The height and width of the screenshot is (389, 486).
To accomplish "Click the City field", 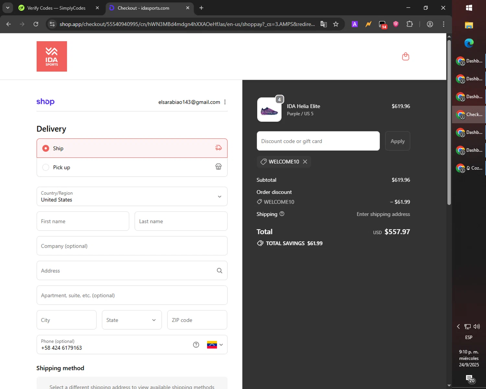I will point(66,320).
